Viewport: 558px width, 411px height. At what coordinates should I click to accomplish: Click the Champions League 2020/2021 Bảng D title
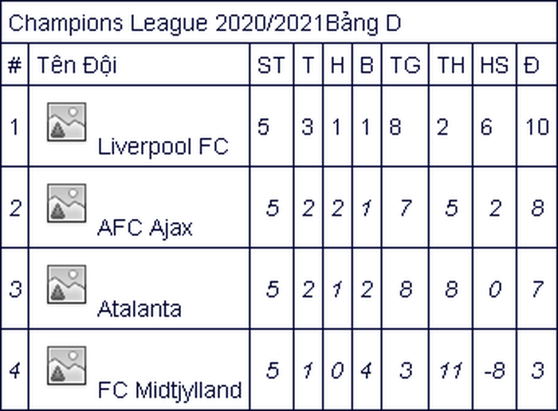[205, 23]
